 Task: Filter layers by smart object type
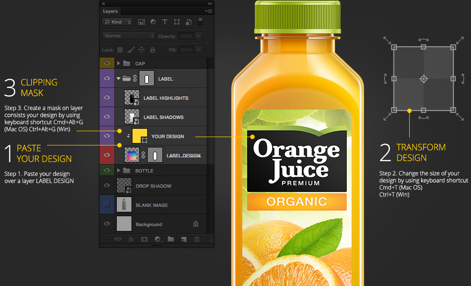point(188,22)
